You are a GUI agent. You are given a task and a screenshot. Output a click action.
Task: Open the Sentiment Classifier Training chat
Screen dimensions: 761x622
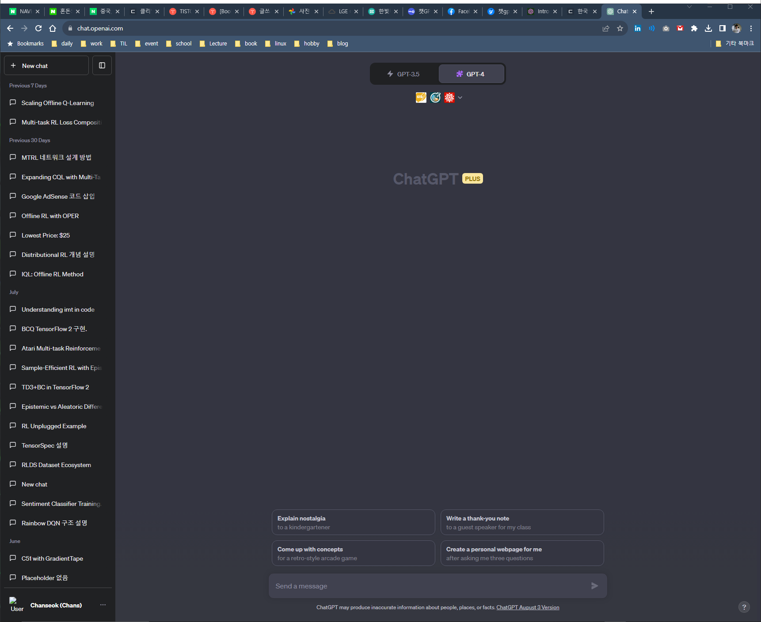click(x=58, y=504)
